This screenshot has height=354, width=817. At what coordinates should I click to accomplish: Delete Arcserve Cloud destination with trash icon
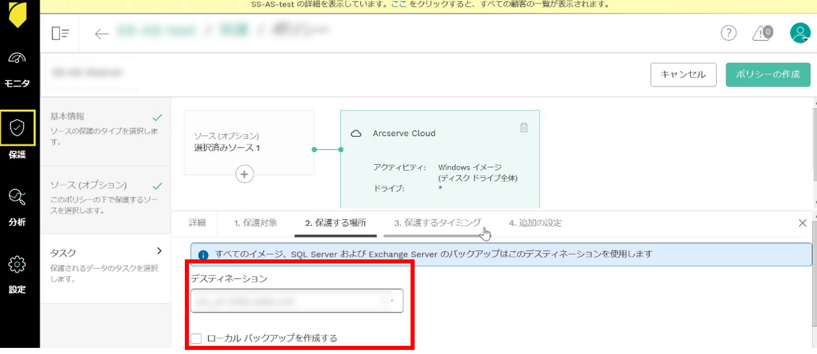point(524,127)
